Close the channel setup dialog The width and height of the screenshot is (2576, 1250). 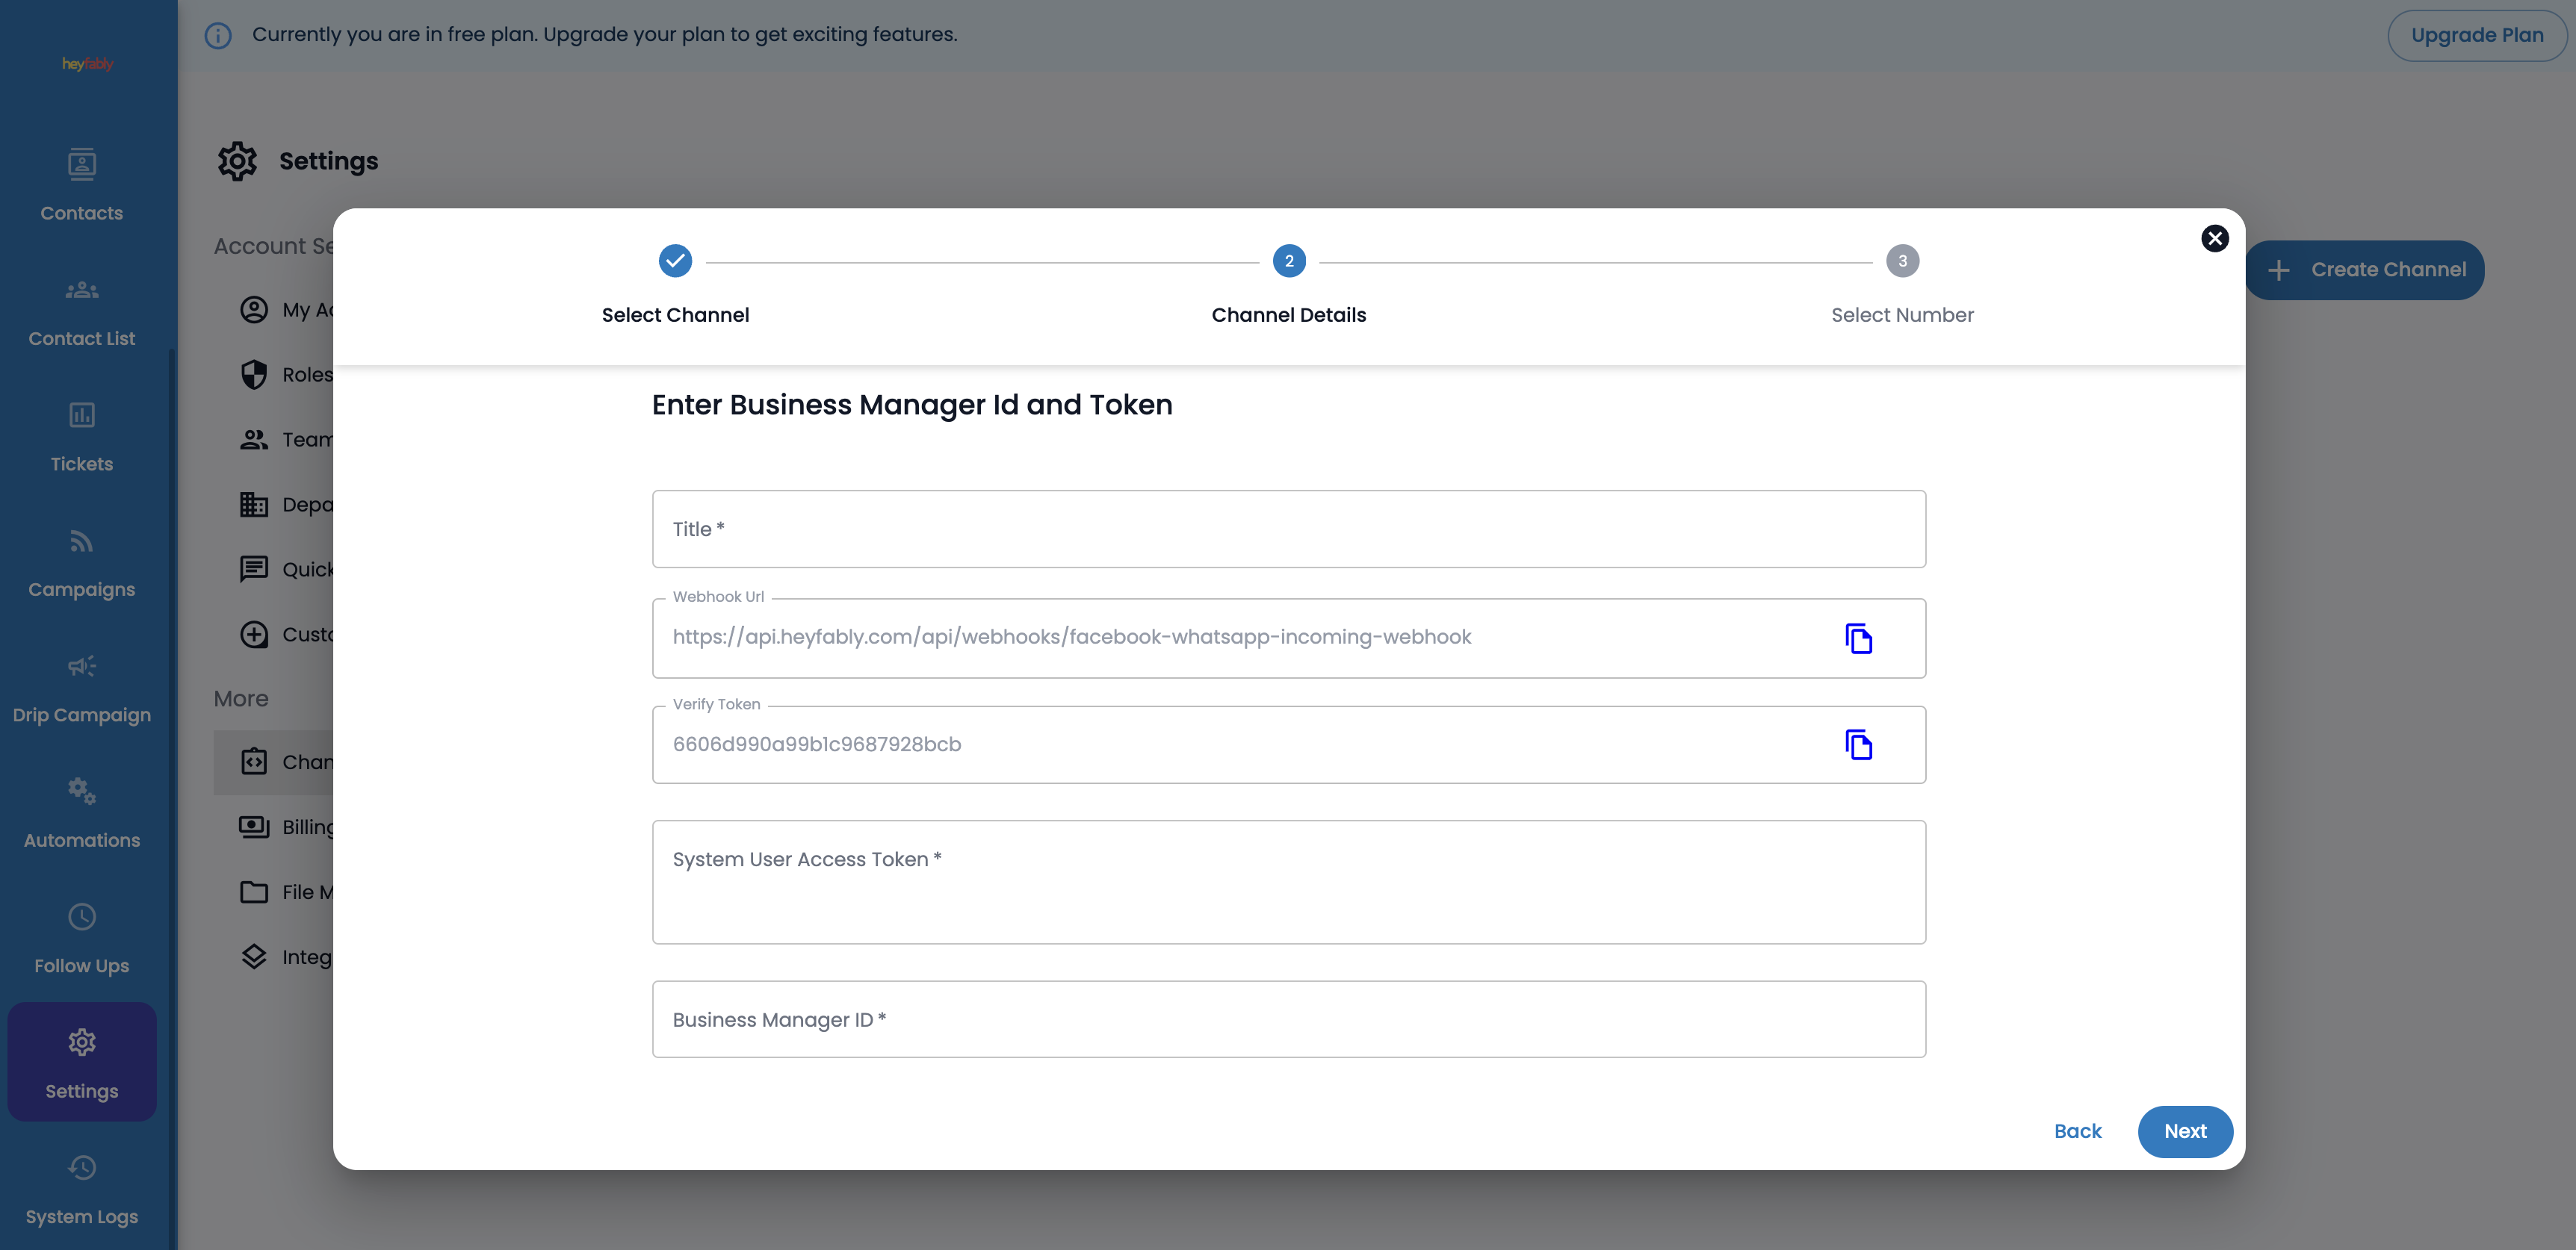(2214, 237)
